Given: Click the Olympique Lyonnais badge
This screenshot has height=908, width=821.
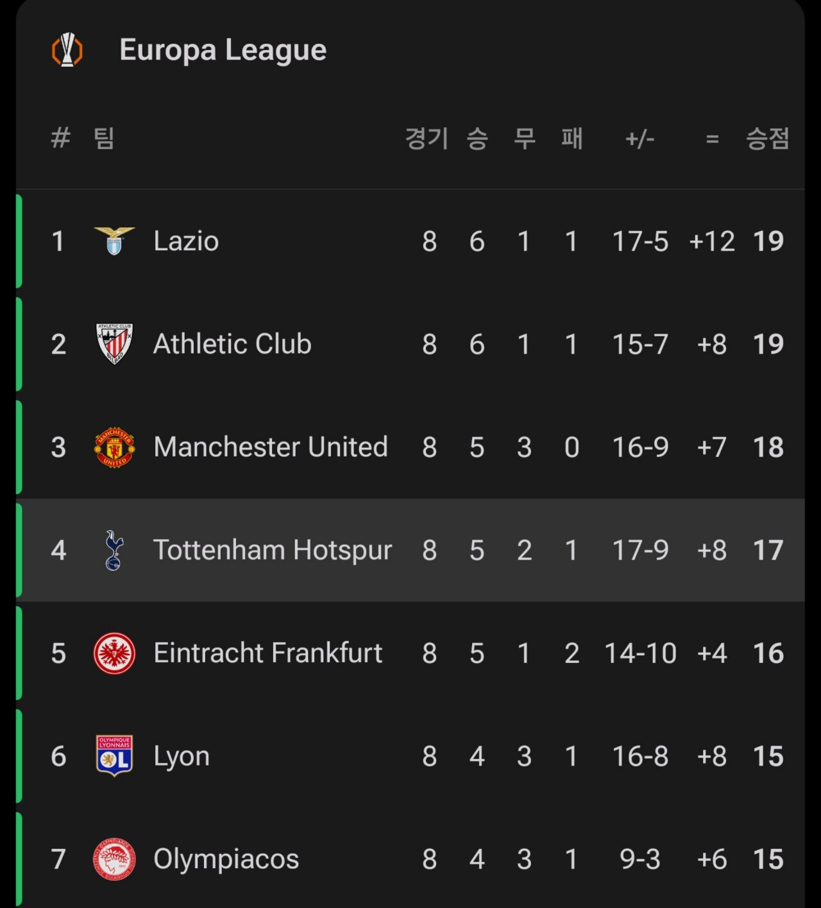Looking at the screenshot, I should (x=114, y=756).
